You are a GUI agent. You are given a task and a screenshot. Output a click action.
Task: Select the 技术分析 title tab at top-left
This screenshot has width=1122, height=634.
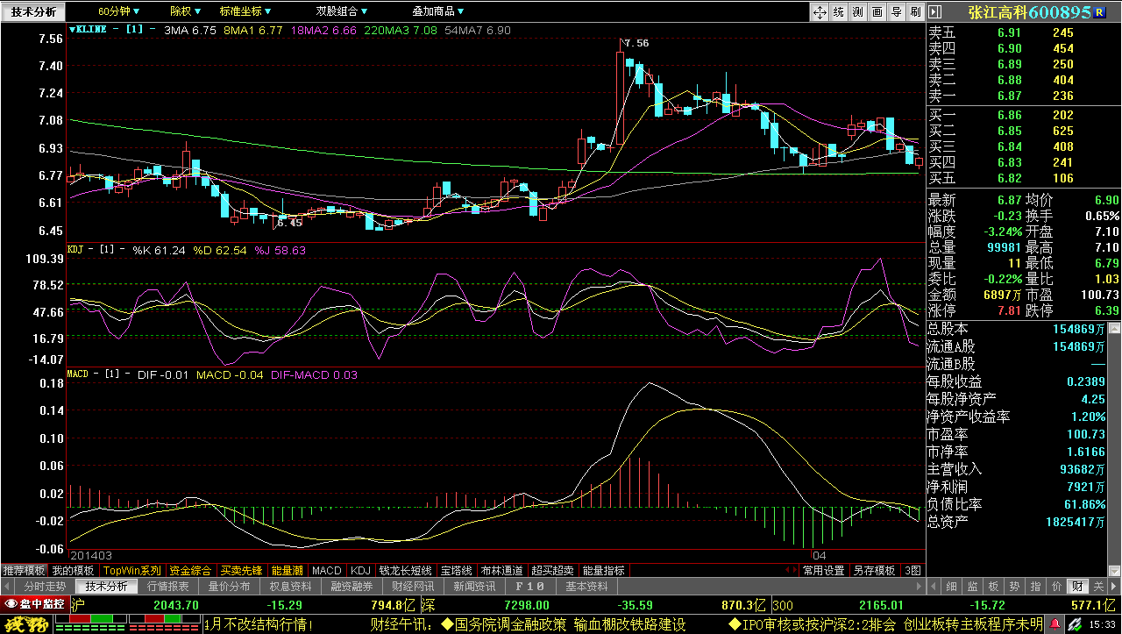coord(32,11)
